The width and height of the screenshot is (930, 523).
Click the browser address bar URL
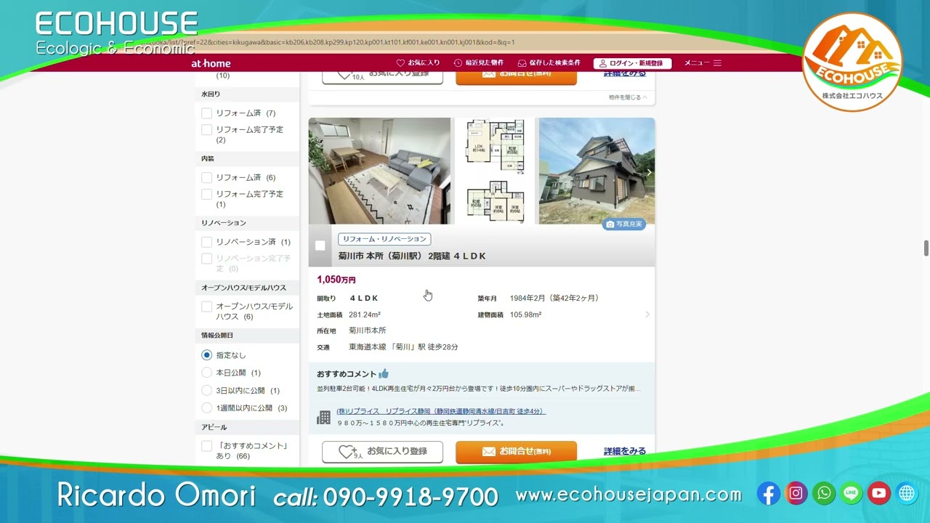(329, 43)
